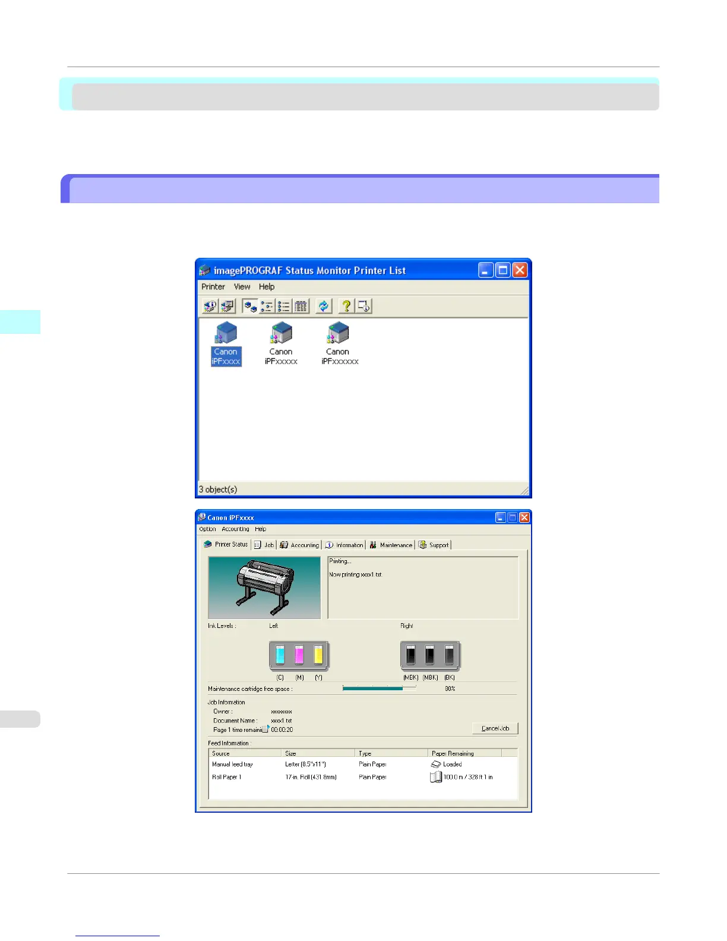Switch Printer List to details grid view
The height and width of the screenshot is (941, 727).
(x=301, y=306)
